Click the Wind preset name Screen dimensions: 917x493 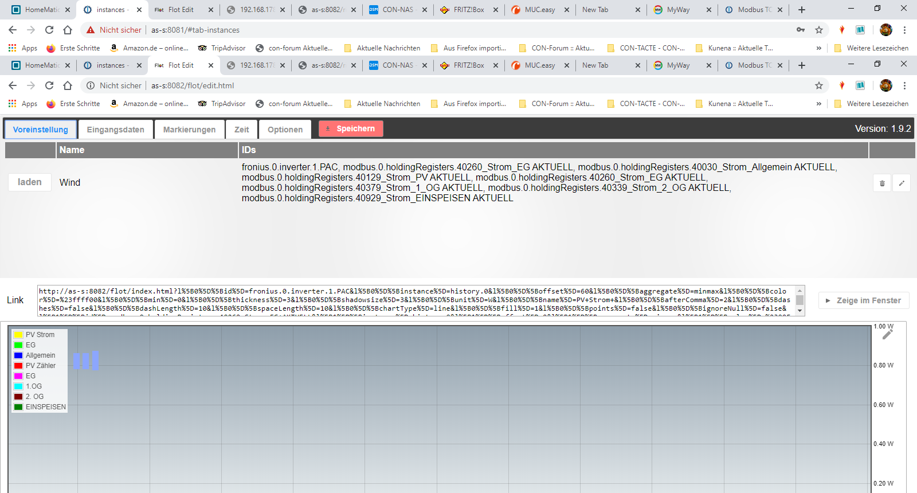pos(70,183)
